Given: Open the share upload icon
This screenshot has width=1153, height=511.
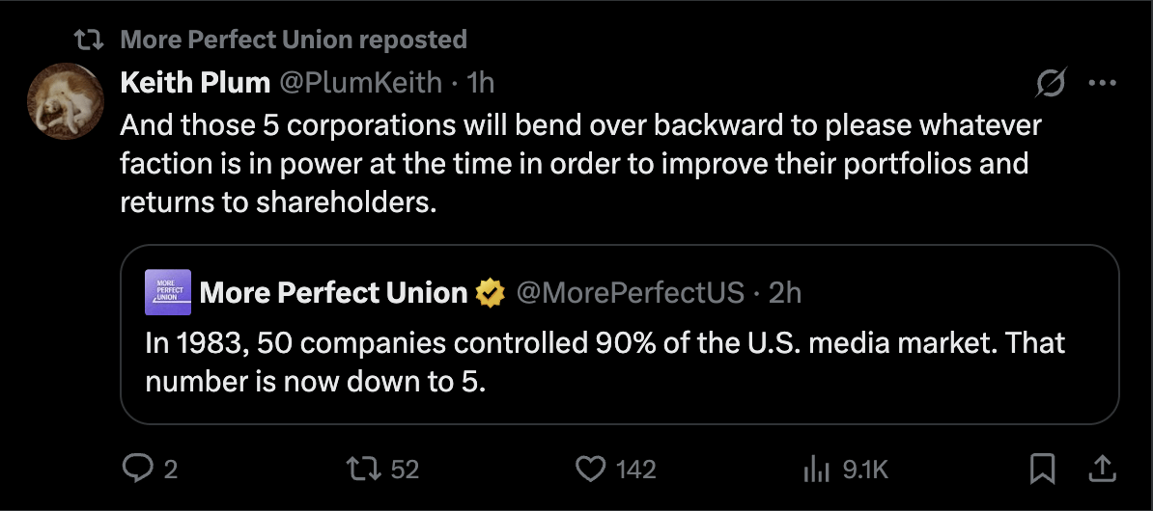Looking at the screenshot, I should coord(1101,469).
